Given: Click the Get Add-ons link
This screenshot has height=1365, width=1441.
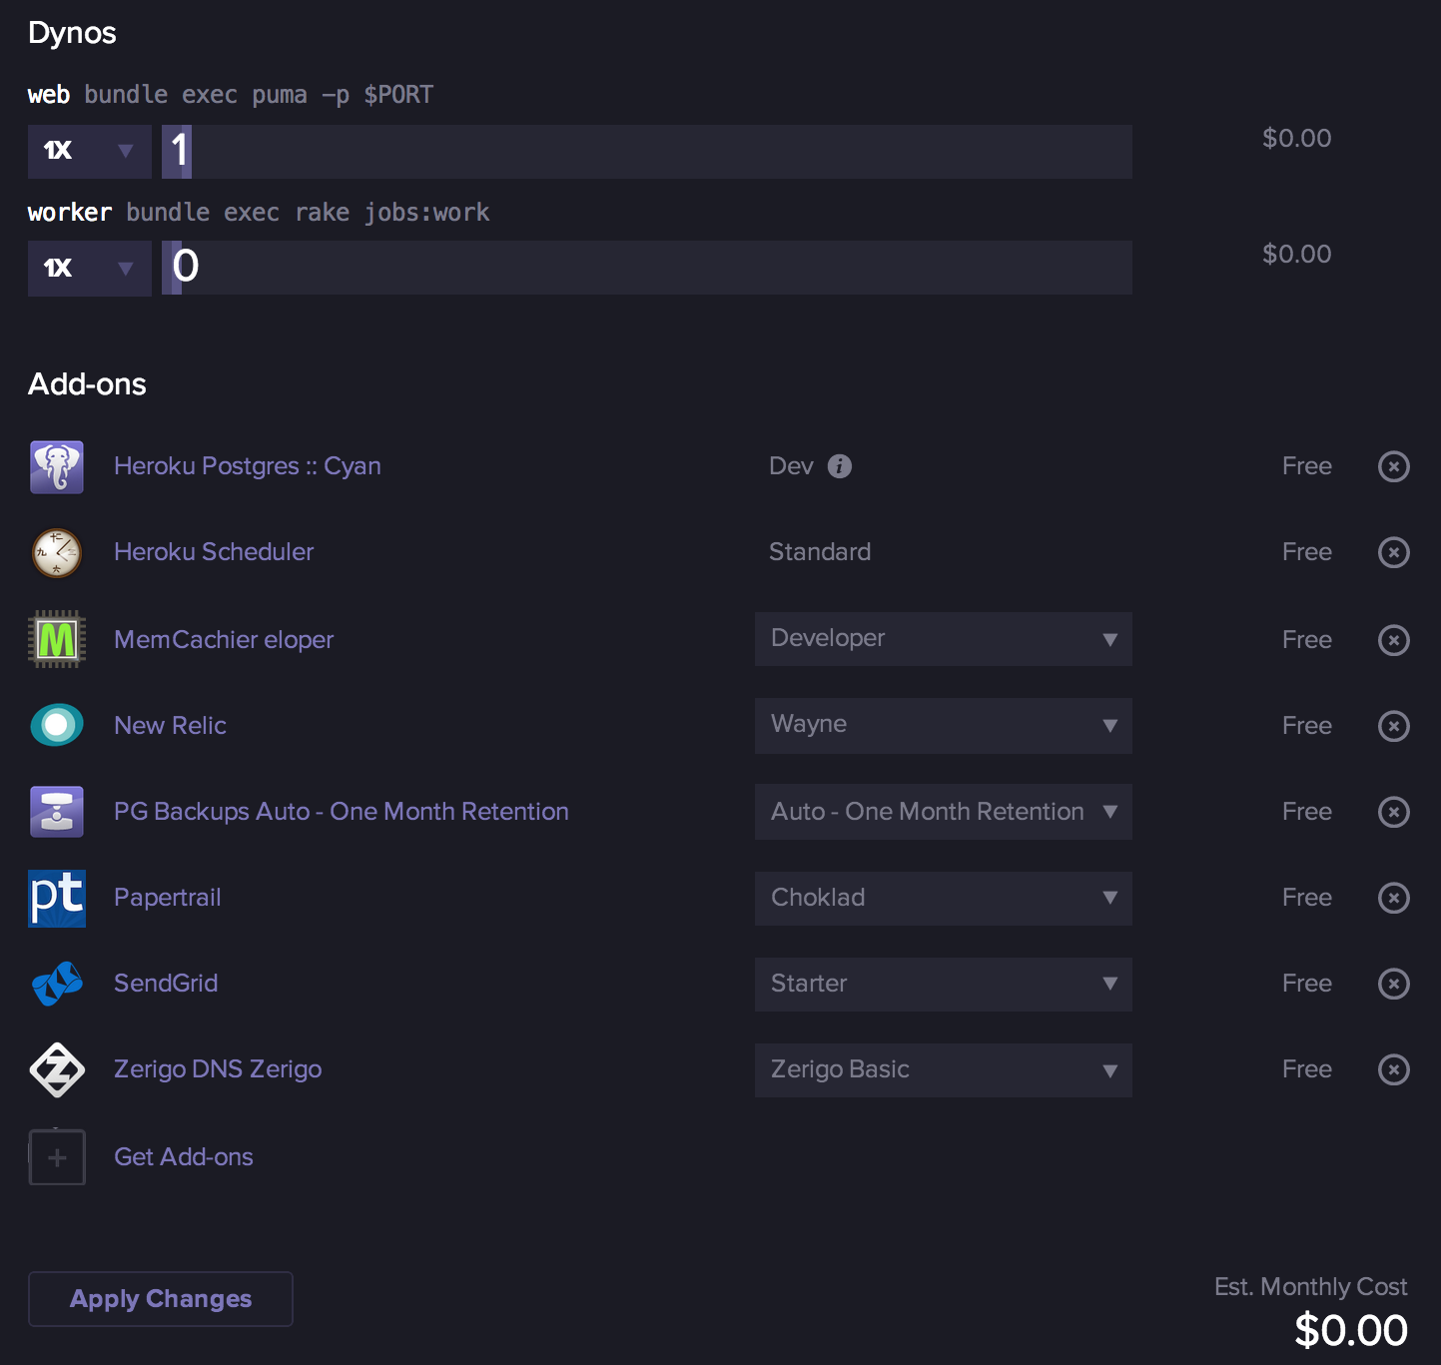Looking at the screenshot, I should click(184, 1157).
